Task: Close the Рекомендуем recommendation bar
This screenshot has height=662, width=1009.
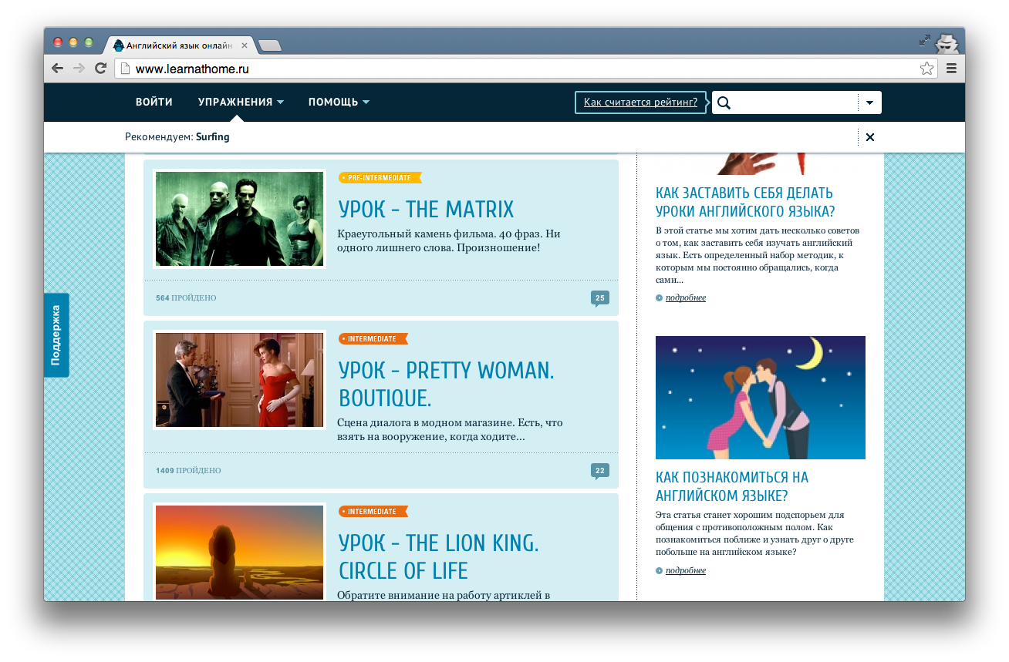Action: (x=870, y=137)
